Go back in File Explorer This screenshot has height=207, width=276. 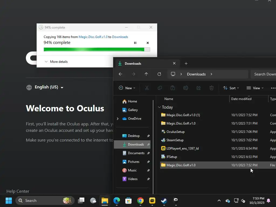[x=120, y=74]
